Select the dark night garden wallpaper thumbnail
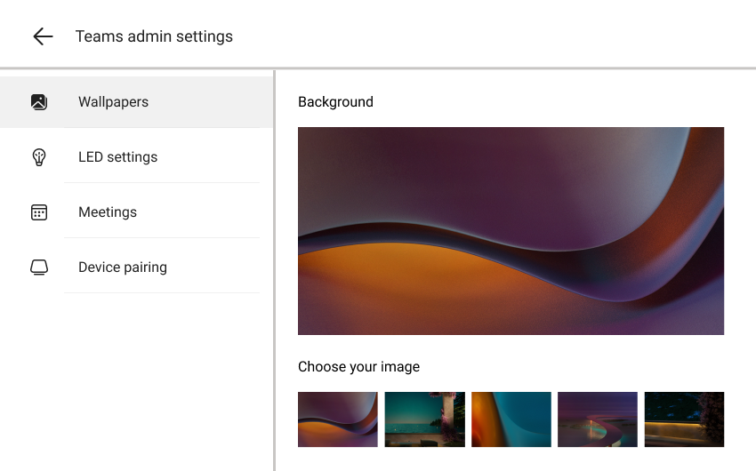 coord(684,419)
